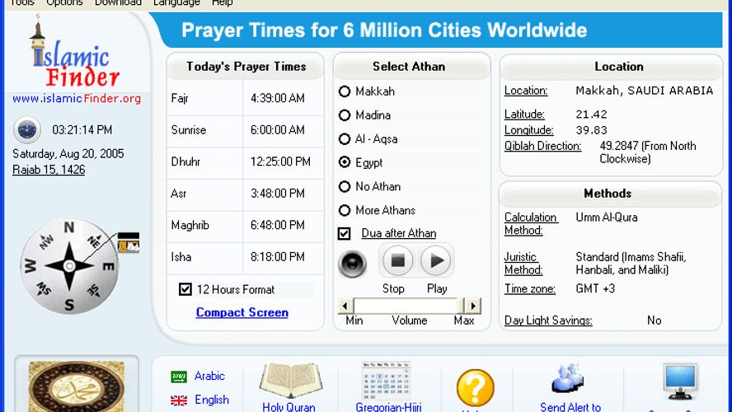
Task: Select the Makkah athan option
Action: [345, 91]
